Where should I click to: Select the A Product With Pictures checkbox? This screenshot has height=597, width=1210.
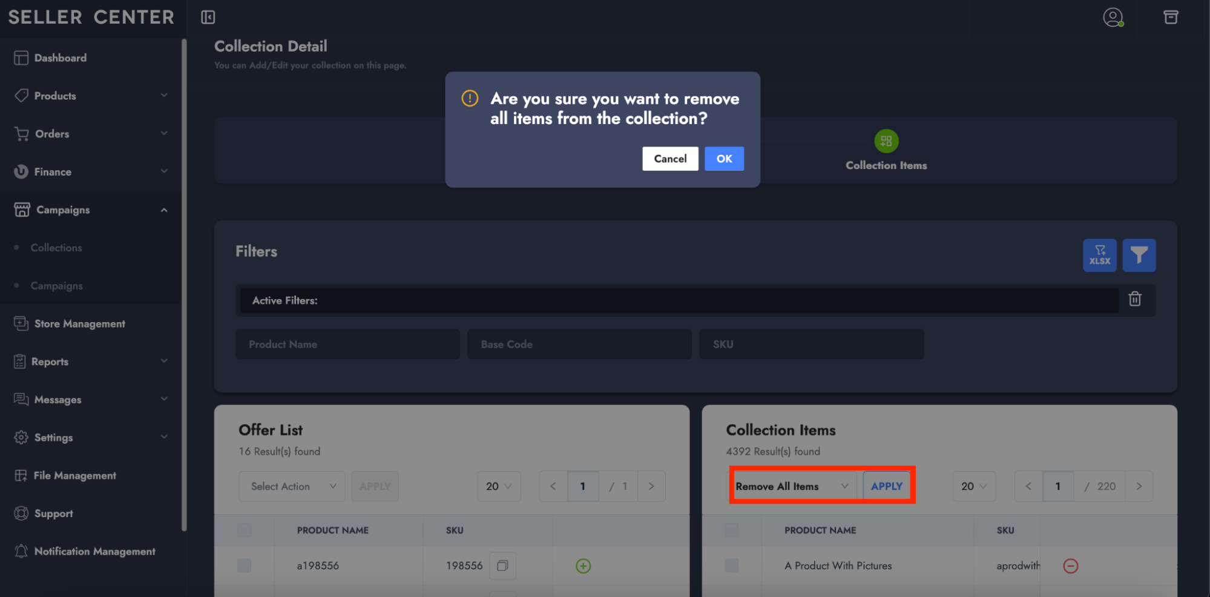[x=732, y=566]
